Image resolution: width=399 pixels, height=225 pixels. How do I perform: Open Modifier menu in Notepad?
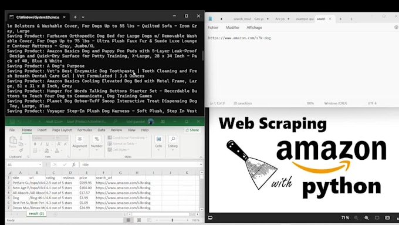(x=232, y=27)
